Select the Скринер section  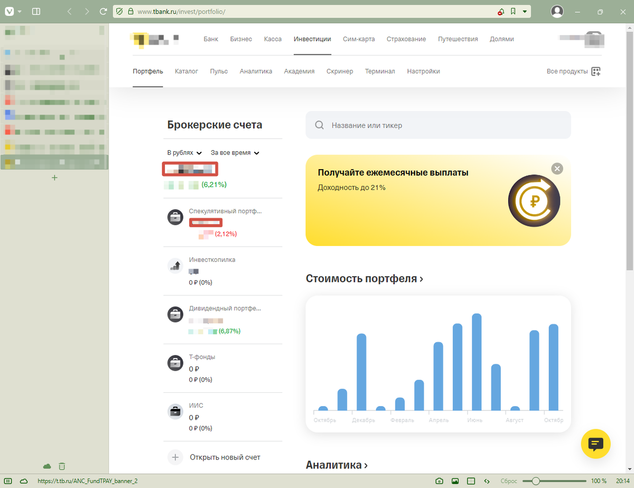pyautogui.click(x=340, y=71)
